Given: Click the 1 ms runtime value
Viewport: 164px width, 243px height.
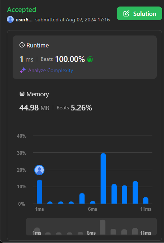Looking at the screenshot, I should [26, 59].
